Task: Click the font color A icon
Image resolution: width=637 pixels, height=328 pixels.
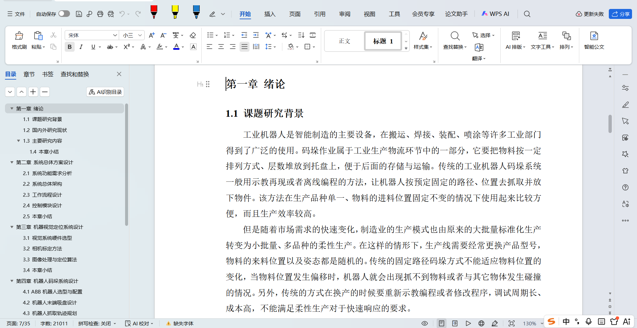Action: point(177,47)
